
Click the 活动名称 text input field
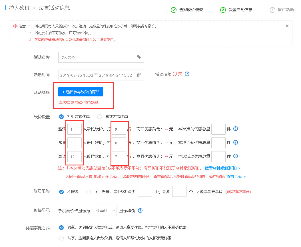[97, 57]
